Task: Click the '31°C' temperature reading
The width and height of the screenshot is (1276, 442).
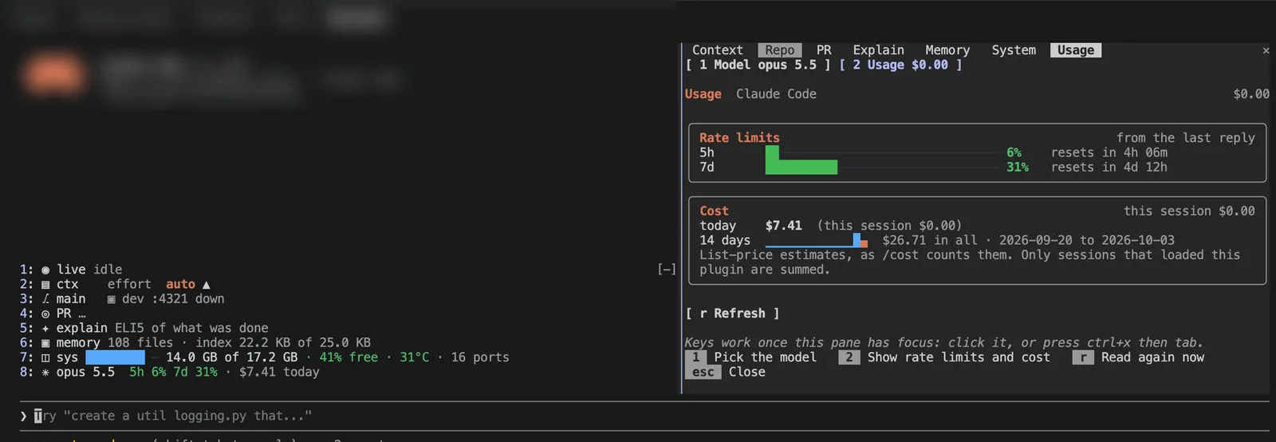Action: click(414, 357)
